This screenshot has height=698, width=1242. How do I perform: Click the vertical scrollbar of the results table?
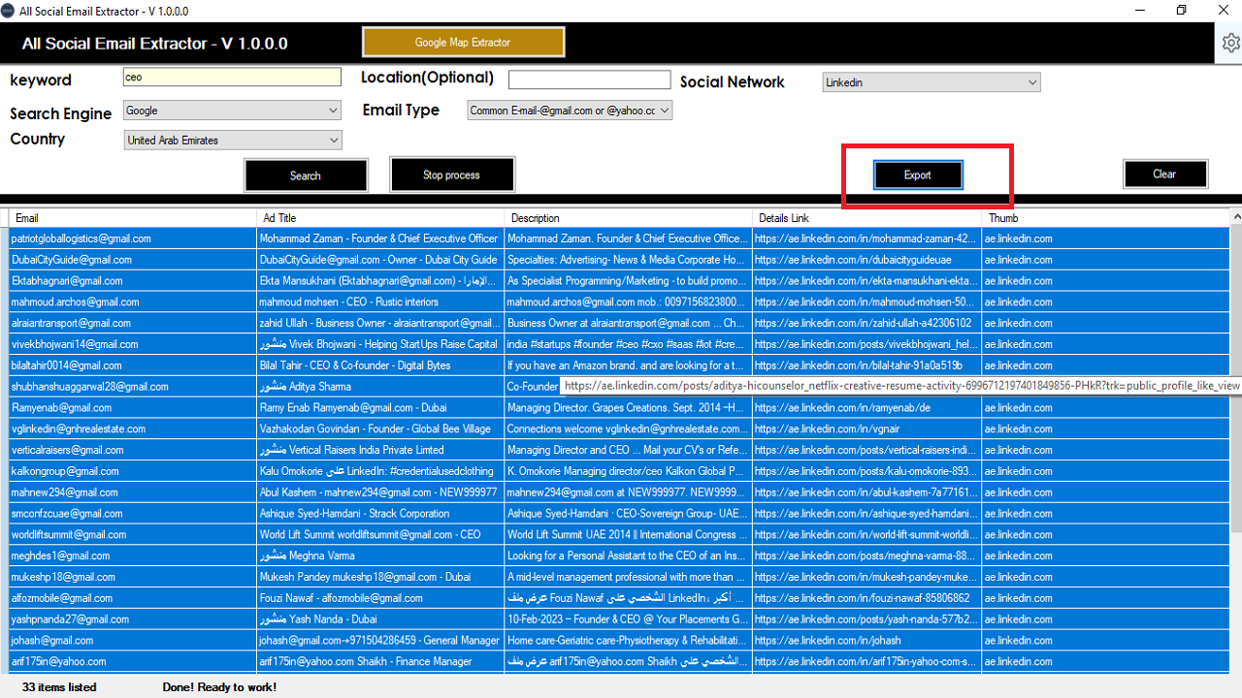[1236, 388]
